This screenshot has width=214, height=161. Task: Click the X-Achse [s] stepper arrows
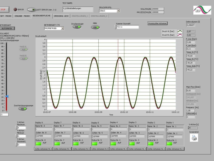(x=188, y=128)
